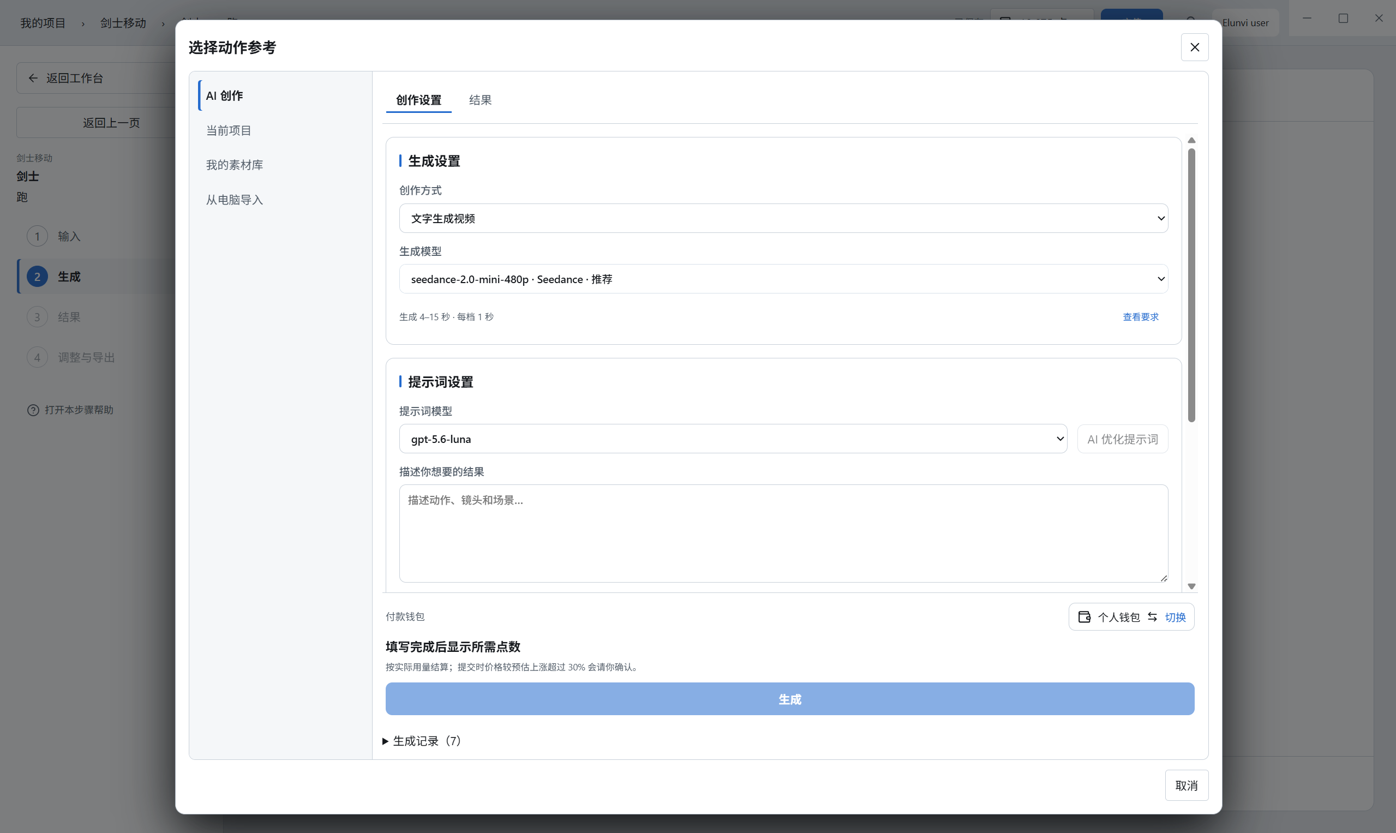Click the 查看要求 link

tap(1141, 317)
